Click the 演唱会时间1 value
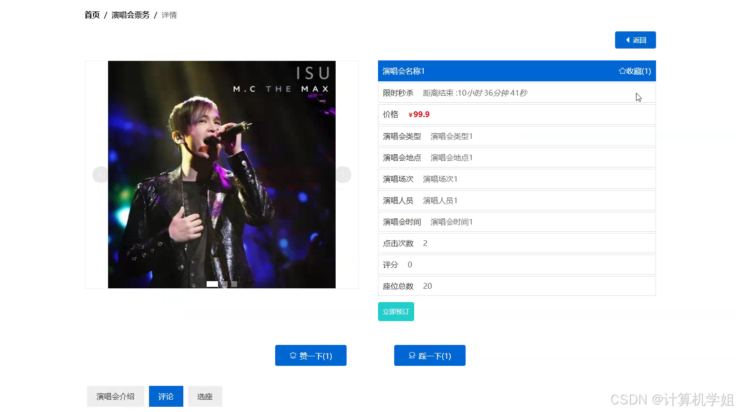736x412 pixels. click(451, 222)
